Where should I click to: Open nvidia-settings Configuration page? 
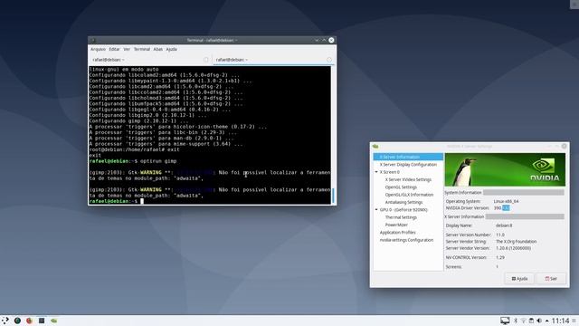pyautogui.click(x=406, y=240)
